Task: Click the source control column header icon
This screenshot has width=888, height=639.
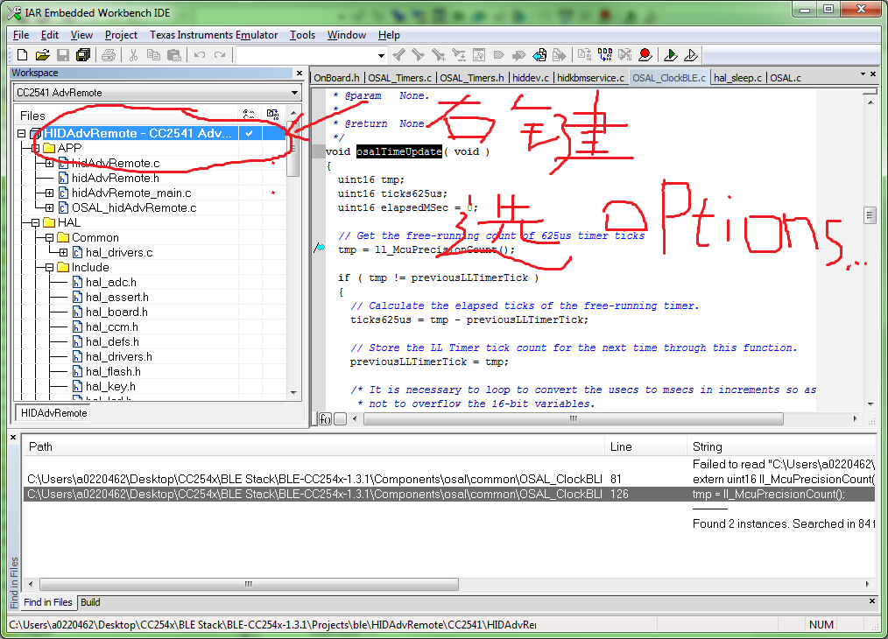Action: [273, 115]
